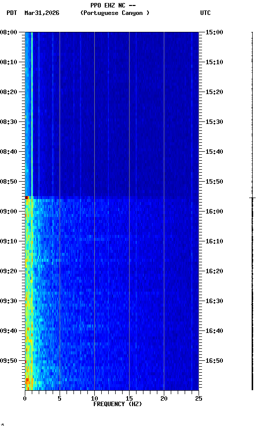Click the red energy burst near 08:55

27,198
